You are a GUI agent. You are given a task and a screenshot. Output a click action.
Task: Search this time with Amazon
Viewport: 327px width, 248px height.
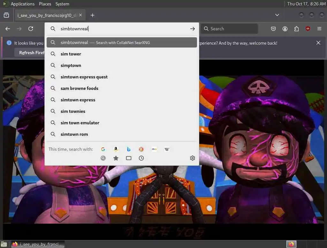[x=116, y=149]
